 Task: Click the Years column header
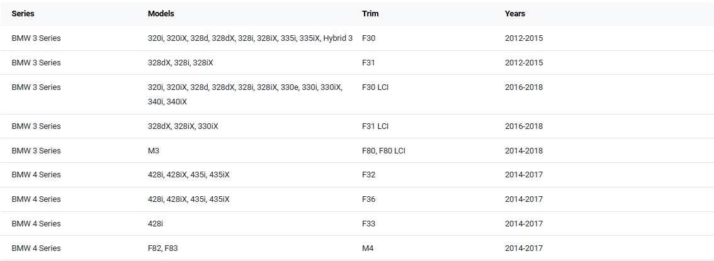point(514,14)
